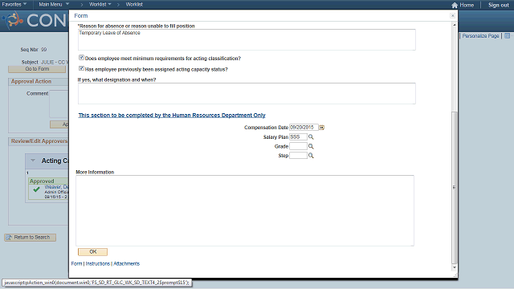The height and width of the screenshot is (289, 514).
Task: Open the Worklist breadcrumb dropdown
Action: [x=100, y=4]
